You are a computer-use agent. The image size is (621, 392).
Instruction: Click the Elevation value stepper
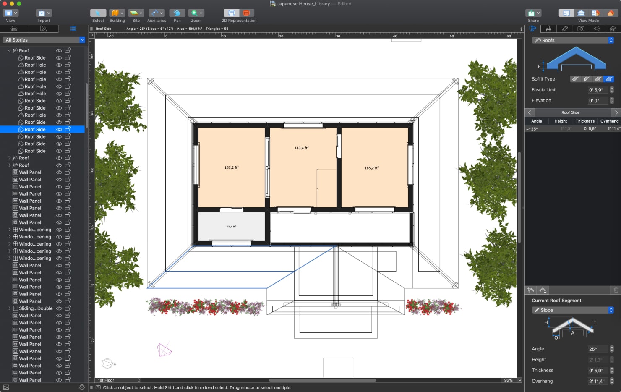coord(612,101)
